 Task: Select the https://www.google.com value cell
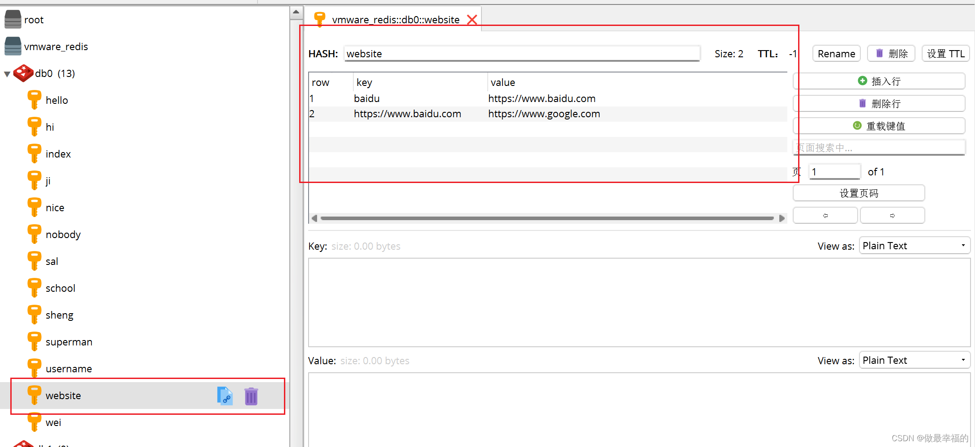544,114
